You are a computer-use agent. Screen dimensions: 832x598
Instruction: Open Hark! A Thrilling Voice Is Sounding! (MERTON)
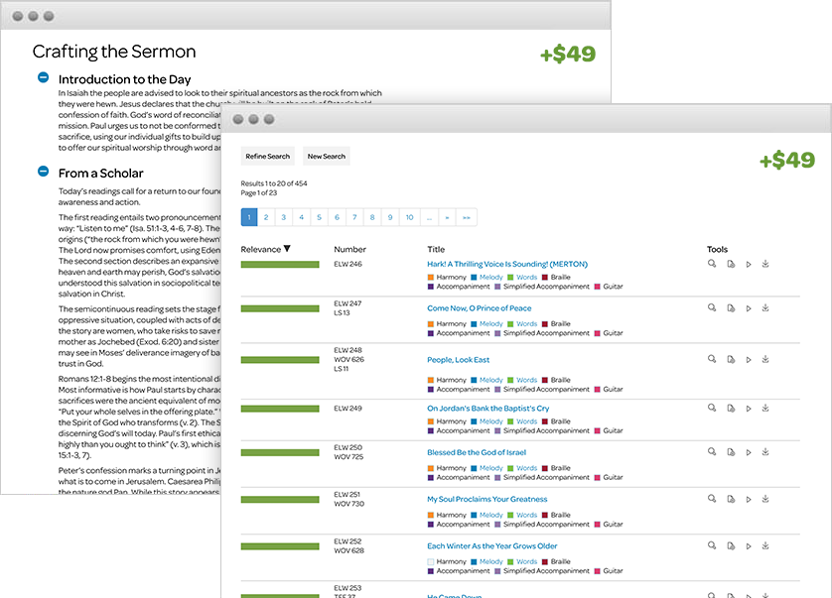507,264
